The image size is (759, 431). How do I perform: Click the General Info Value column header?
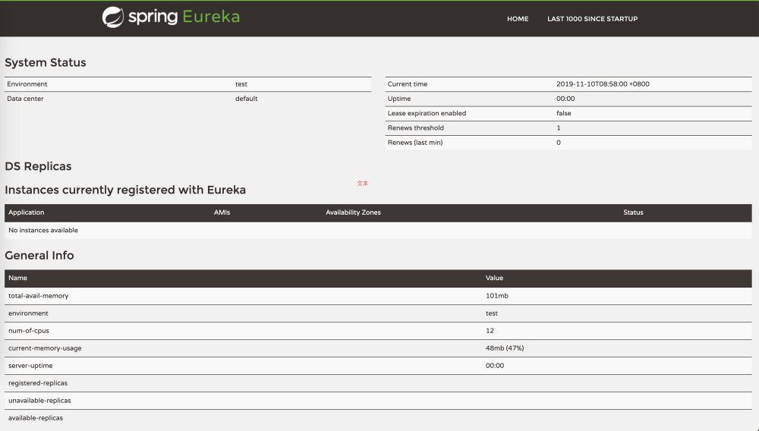(494, 278)
